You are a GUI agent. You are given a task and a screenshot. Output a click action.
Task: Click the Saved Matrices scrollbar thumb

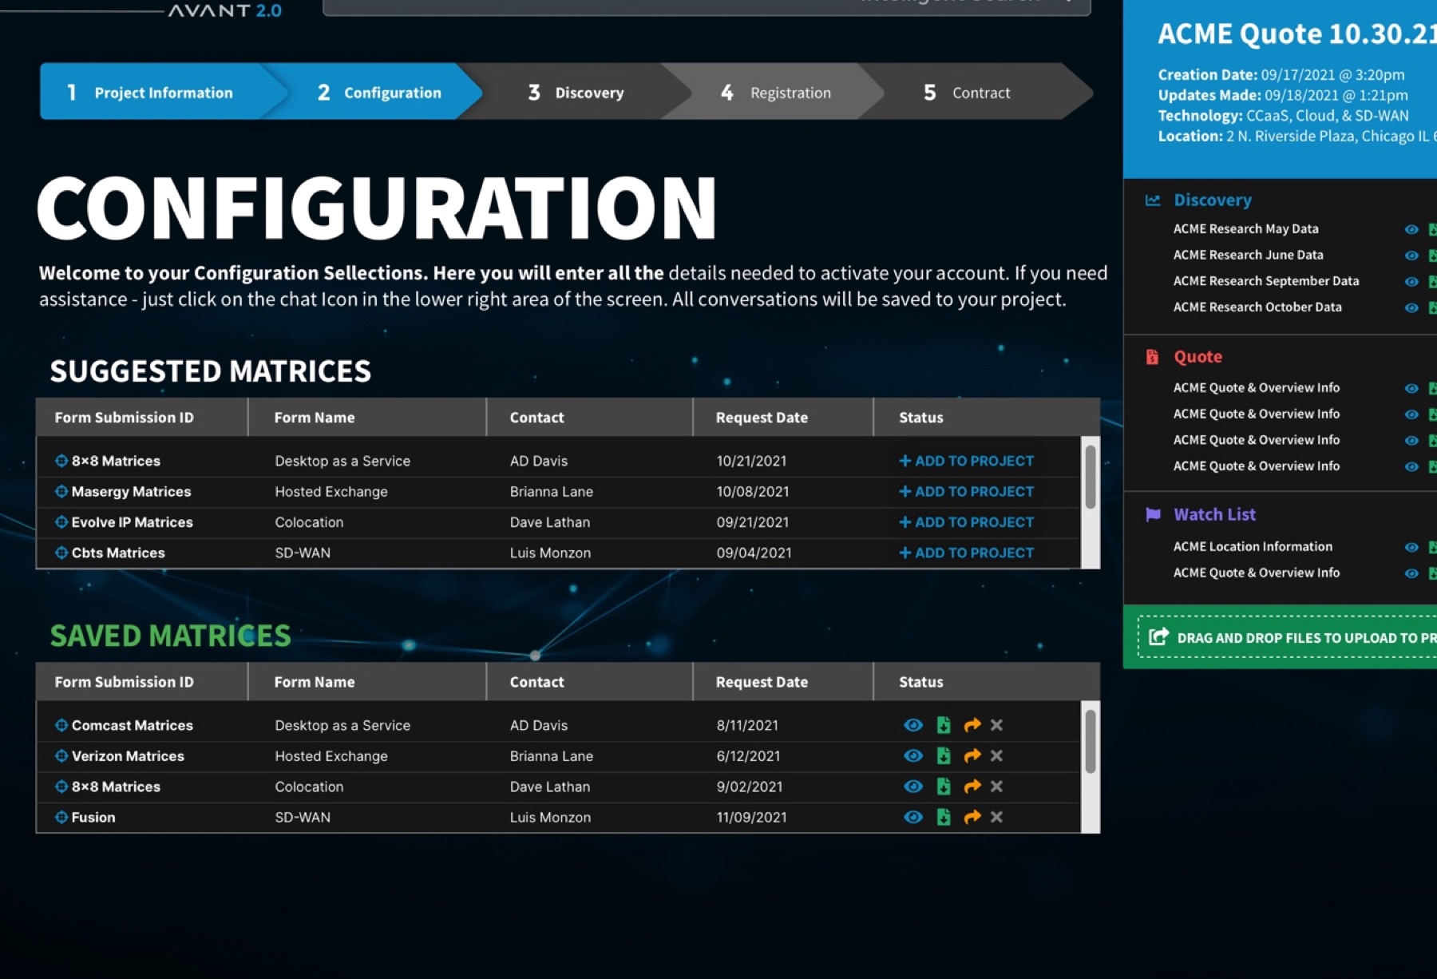point(1091,742)
